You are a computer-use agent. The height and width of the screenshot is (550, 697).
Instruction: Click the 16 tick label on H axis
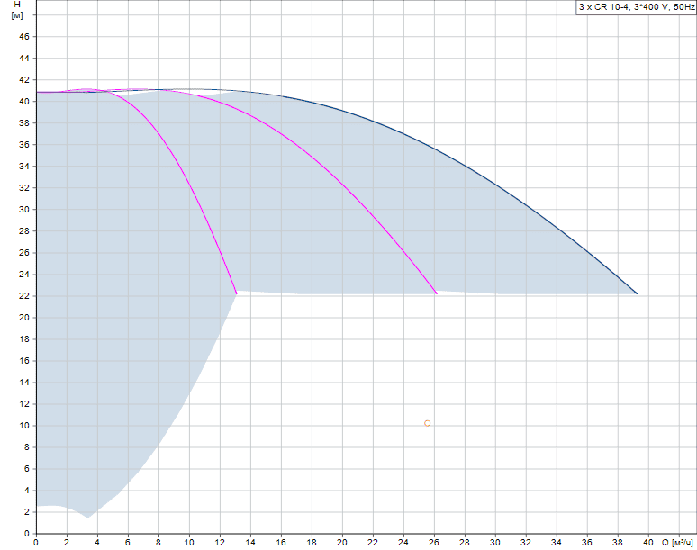point(24,361)
